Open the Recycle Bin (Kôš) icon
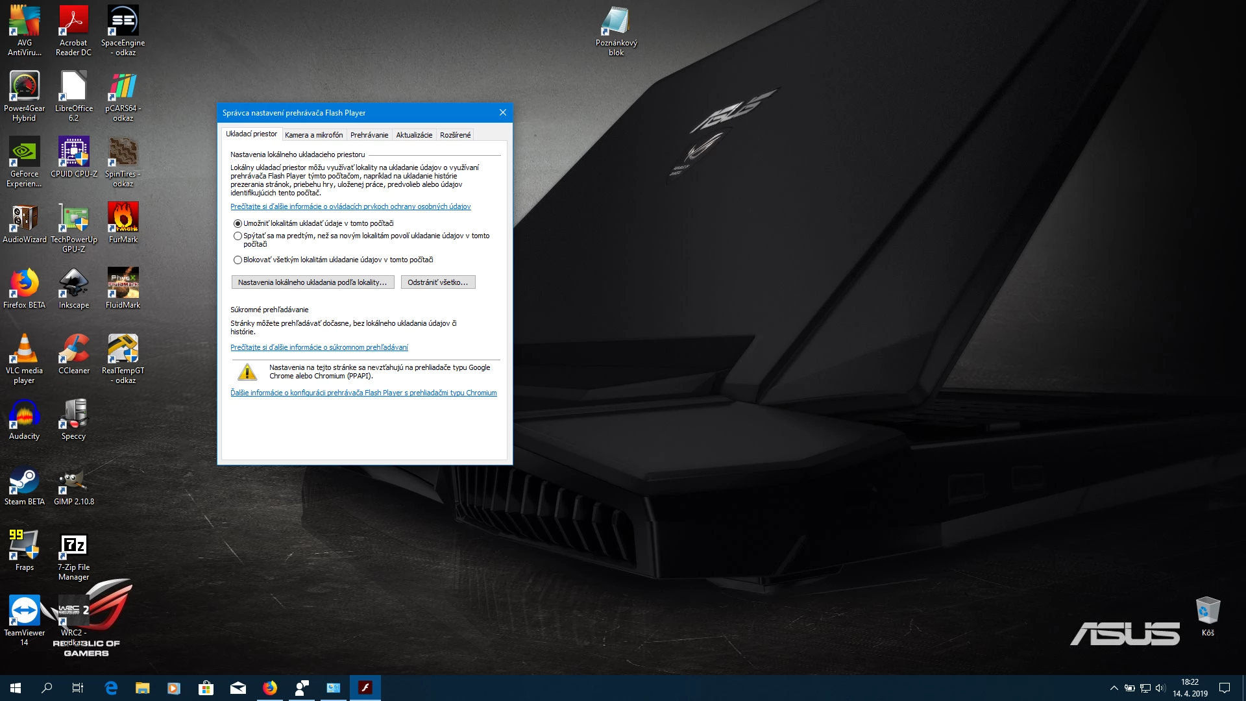Image resolution: width=1246 pixels, height=701 pixels. click(1207, 611)
